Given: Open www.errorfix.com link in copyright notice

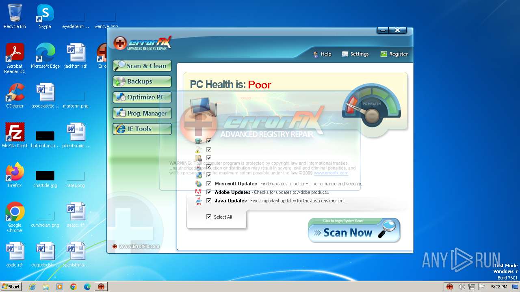Looking at the screenshot, I should 331,173.
